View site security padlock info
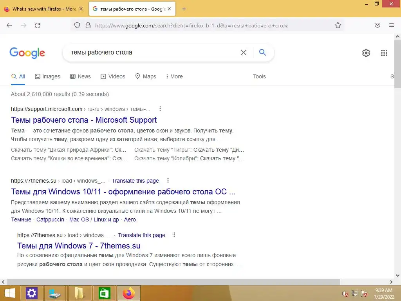 click(x=88, y=25)
